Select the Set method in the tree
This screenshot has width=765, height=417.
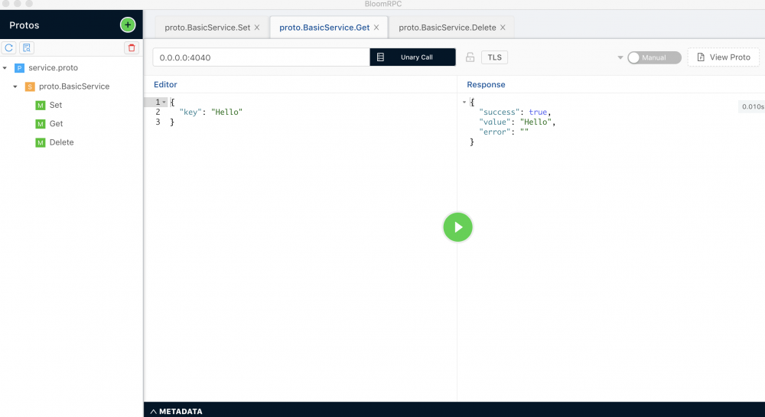point(56,106)
